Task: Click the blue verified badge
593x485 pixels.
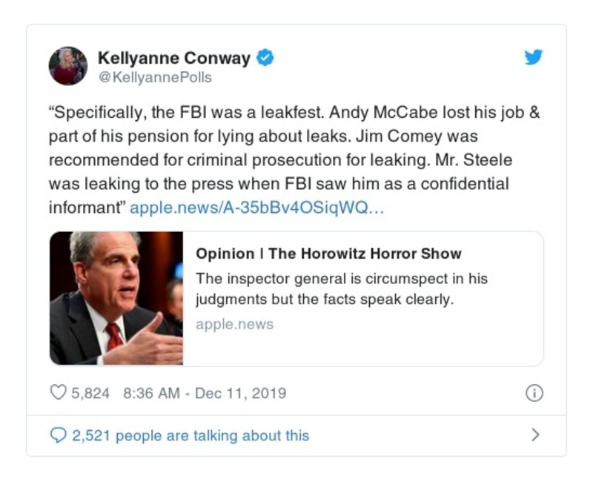Action: click(x=265, y=57)
